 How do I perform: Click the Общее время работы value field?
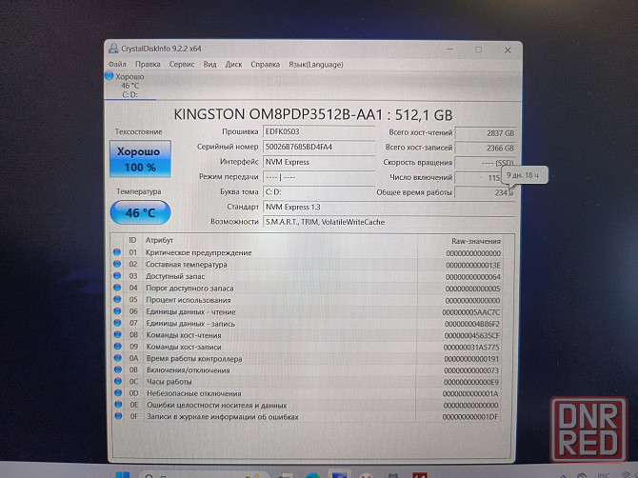pyautogui.click(x=485, y=192)
